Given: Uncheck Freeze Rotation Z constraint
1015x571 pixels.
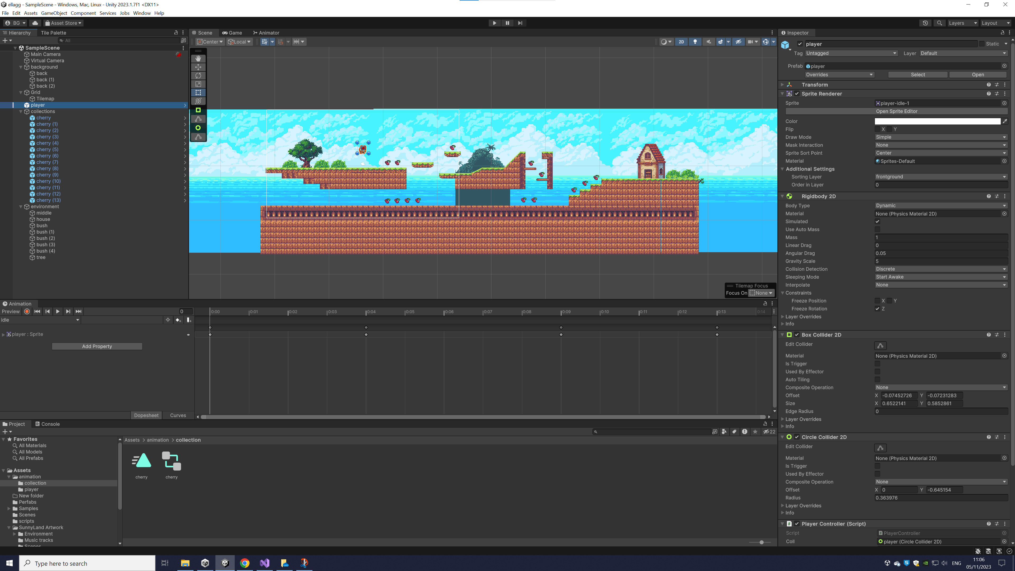Looking at the screenshot, I should pos(878,308).
